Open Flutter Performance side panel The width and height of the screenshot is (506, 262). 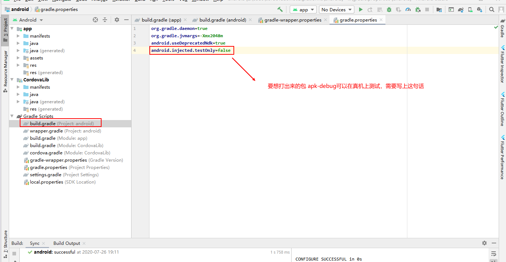[x=502, y=157]
